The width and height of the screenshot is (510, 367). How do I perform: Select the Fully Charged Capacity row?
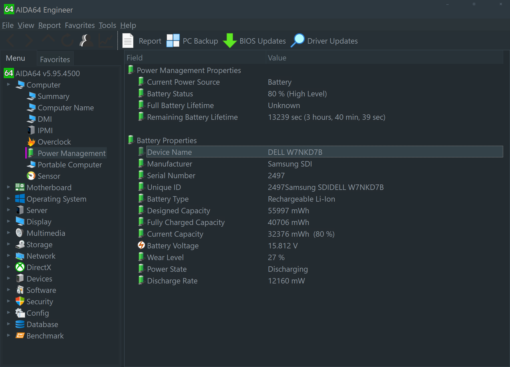click(320, 222)
